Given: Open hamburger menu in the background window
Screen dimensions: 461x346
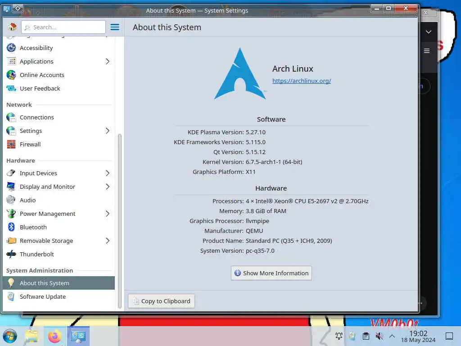Looking at the screenshot, I should pyautogui.click(x=427, y=51).
